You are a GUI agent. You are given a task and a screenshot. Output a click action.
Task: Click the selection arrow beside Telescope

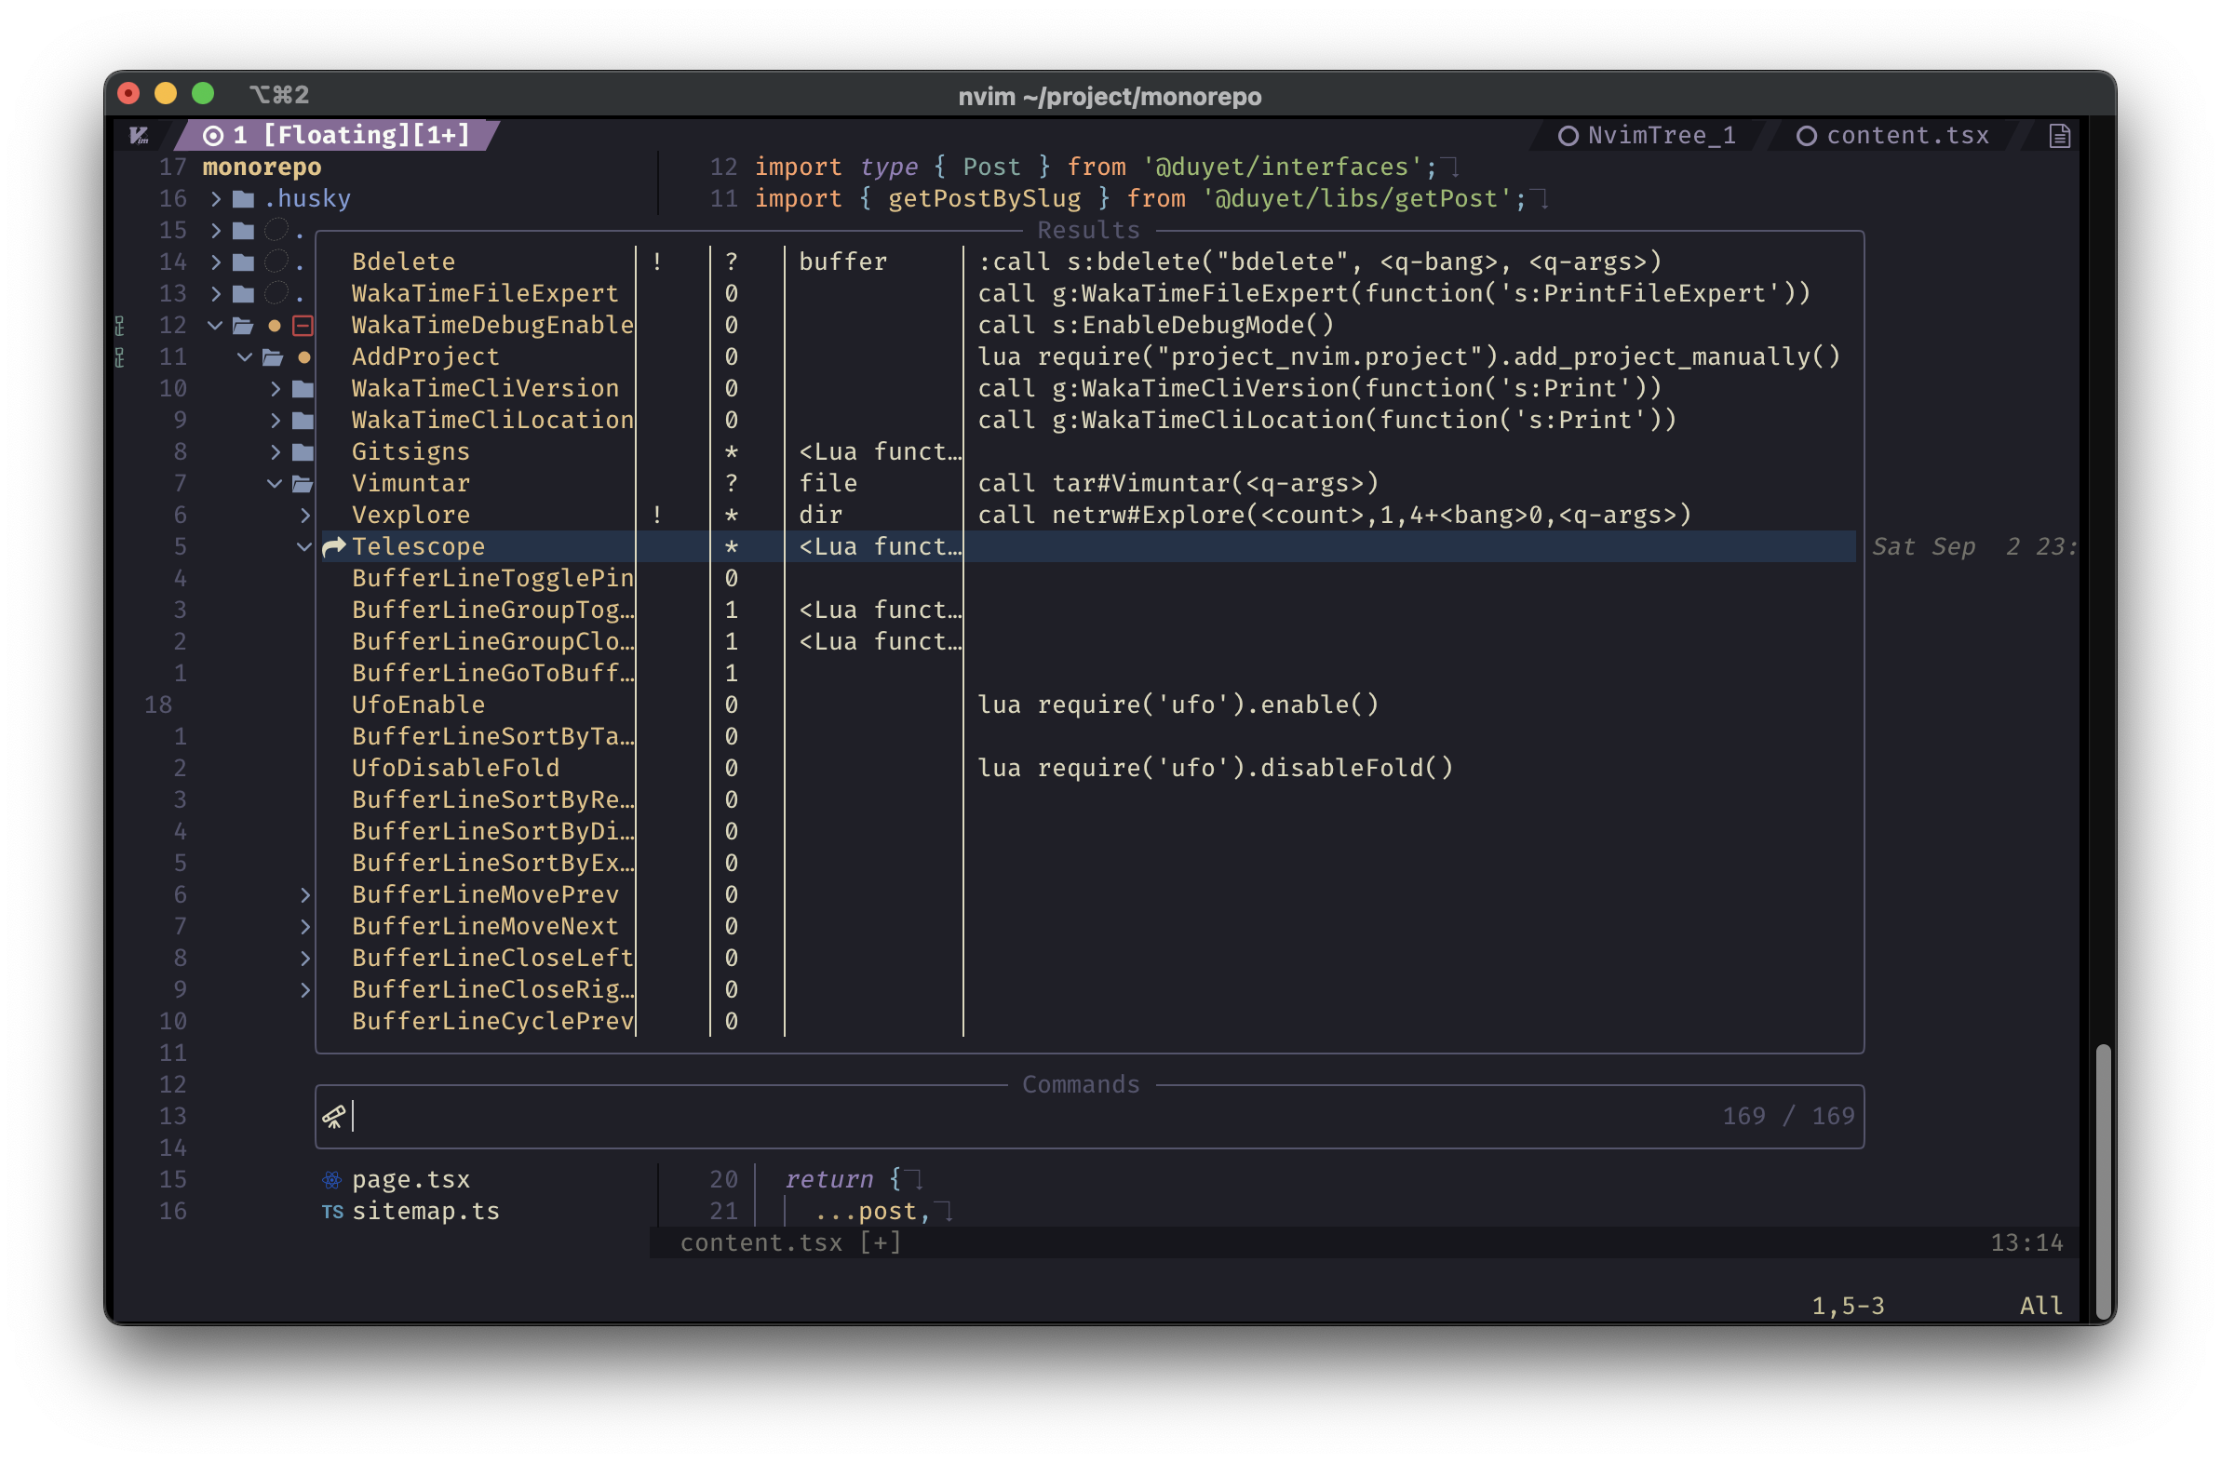click(334, 546)
